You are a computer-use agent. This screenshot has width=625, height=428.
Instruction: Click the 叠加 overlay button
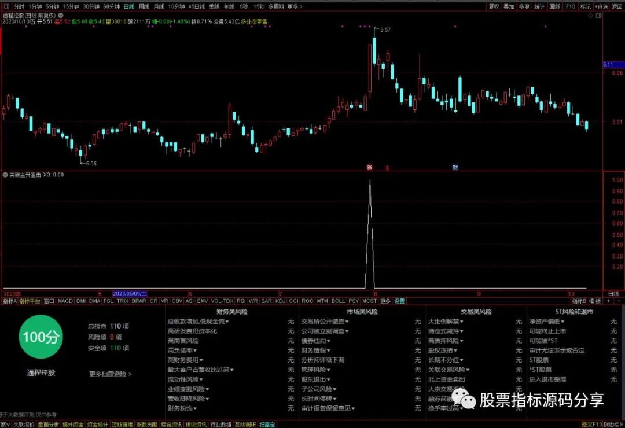pos(509,7)
